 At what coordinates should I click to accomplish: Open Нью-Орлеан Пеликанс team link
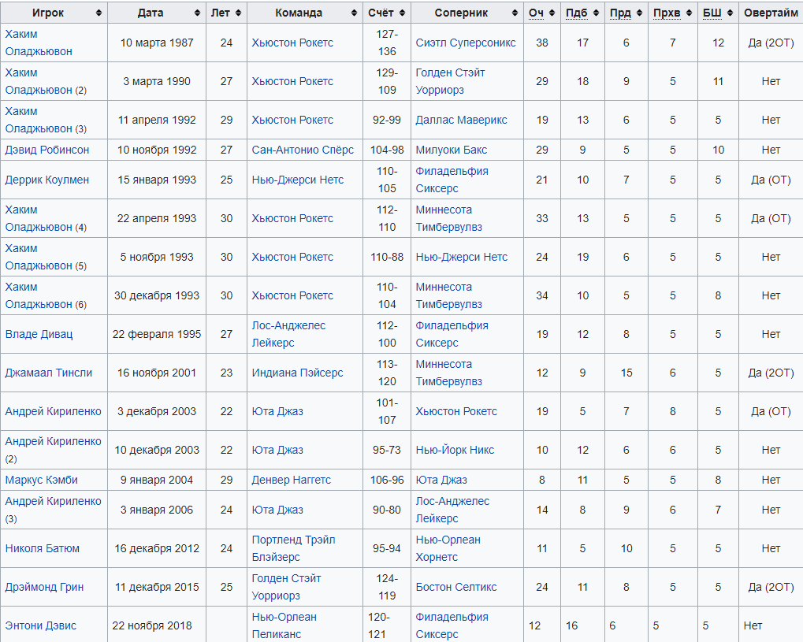click(x=284, y=625)
